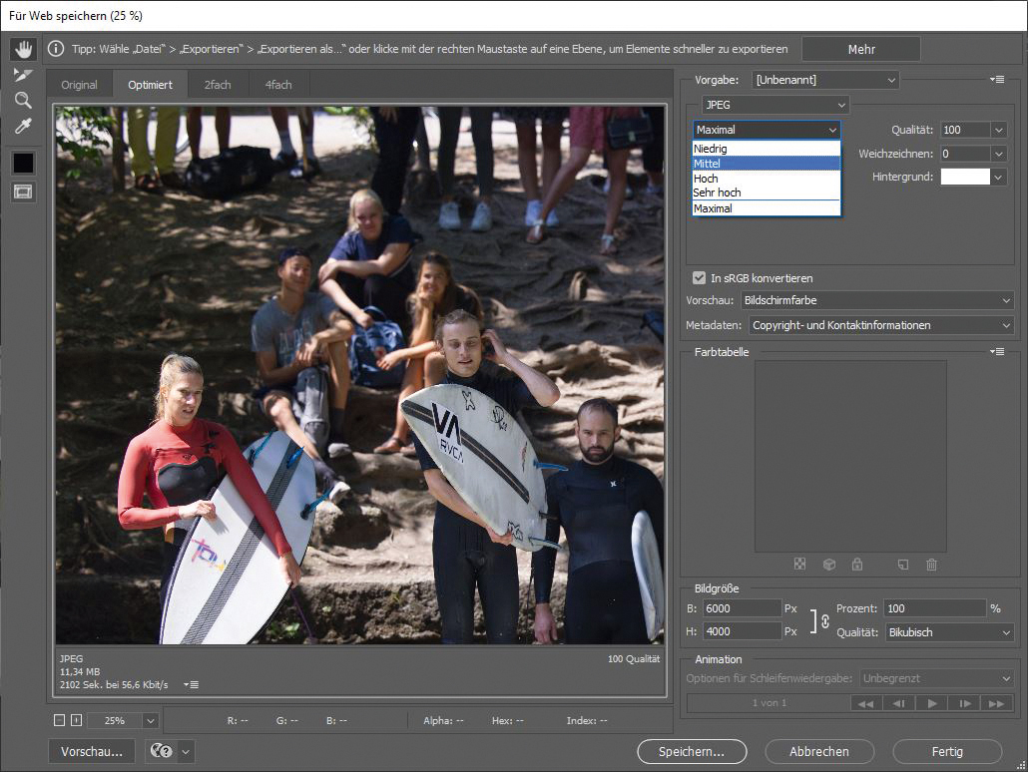Click the zoom-out minus box

tap(60, 720)
